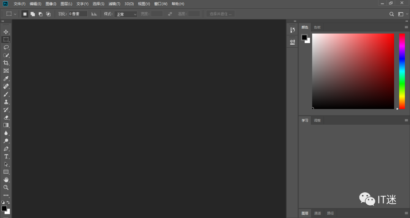
Task: Select the Rectangular Marquee tool in toolbox
Action: click(6, 39)
